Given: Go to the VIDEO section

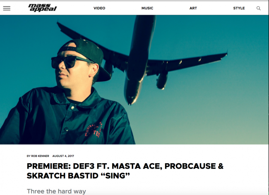Looking at the screenshot, I should pyautogui.click(x=99, y=8).
